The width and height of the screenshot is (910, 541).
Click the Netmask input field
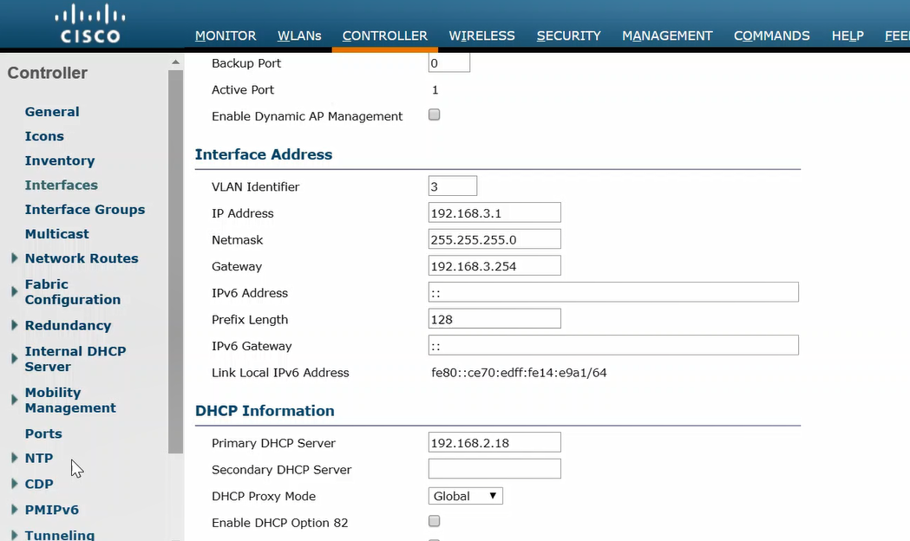point(494,239)
